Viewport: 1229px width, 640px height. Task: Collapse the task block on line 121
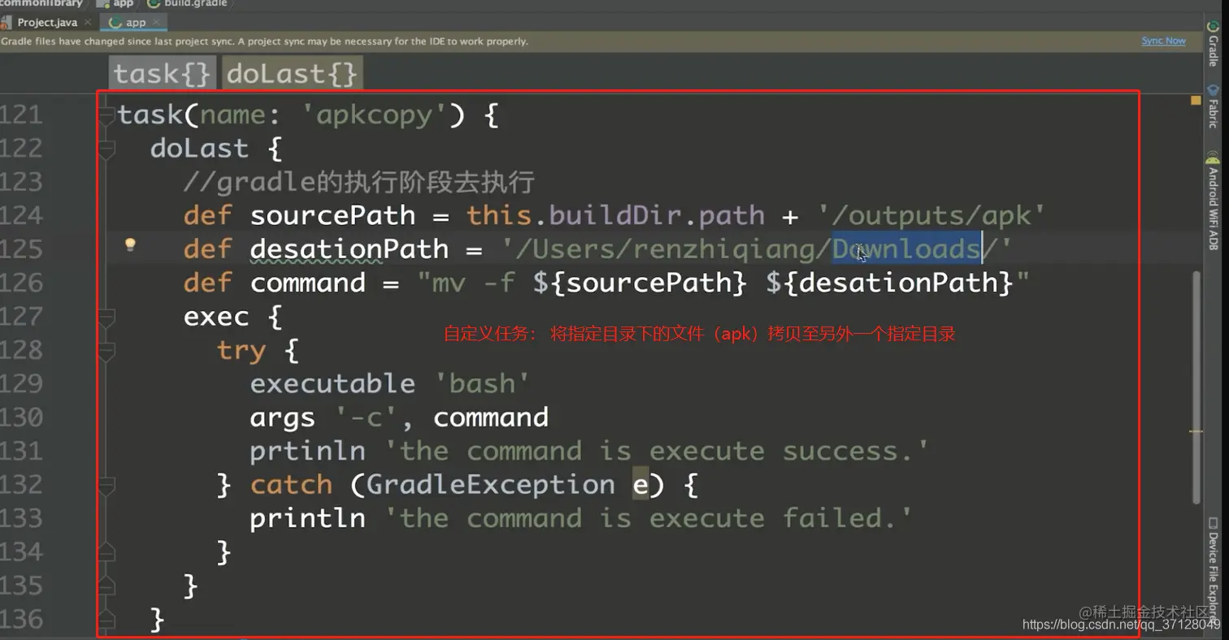click(x=106, y=116)
